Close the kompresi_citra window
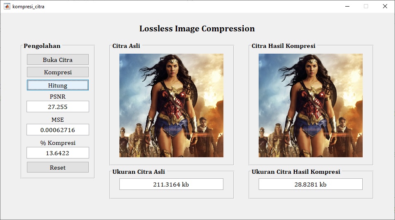 pos(385,6)
